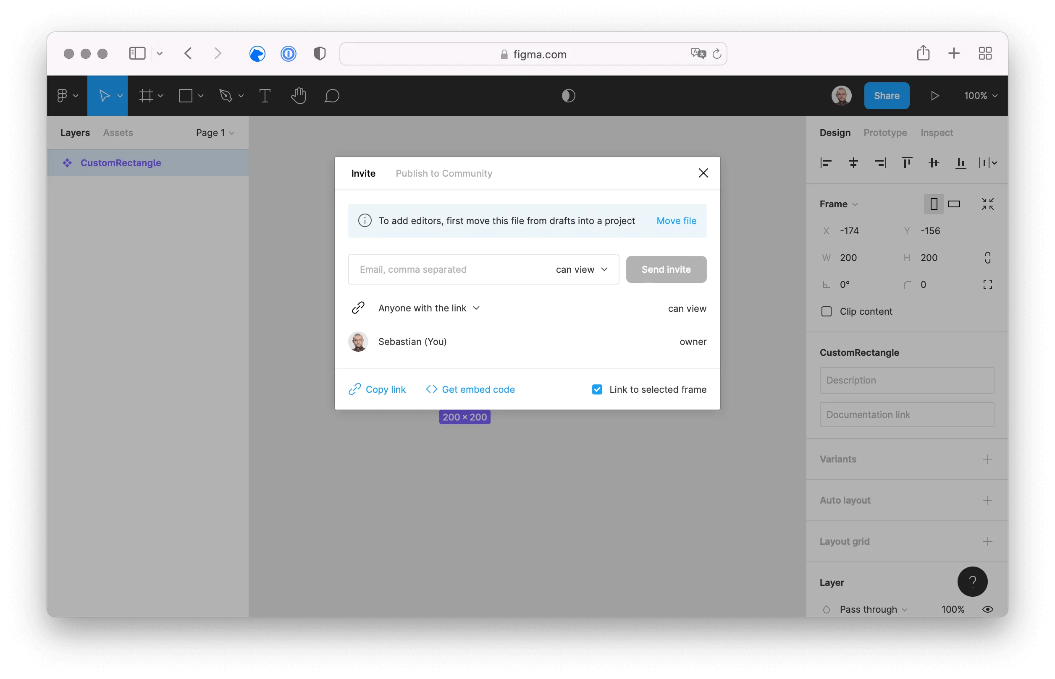
Task: Open the Page 1 selector
Action: tap(214, 132)
